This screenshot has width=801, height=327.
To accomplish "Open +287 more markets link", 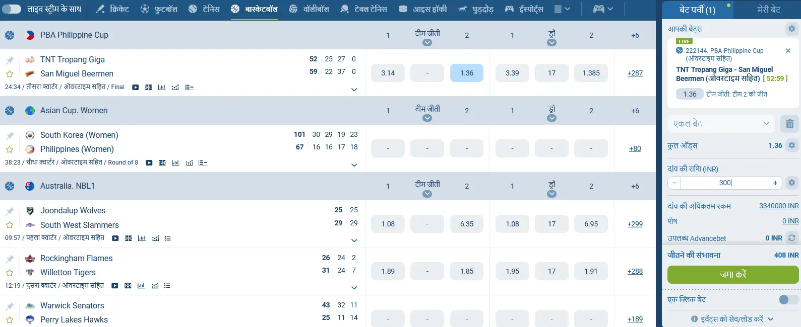I will pos(635,73).
